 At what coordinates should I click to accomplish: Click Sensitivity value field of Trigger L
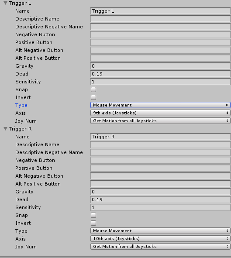point(160,82)
